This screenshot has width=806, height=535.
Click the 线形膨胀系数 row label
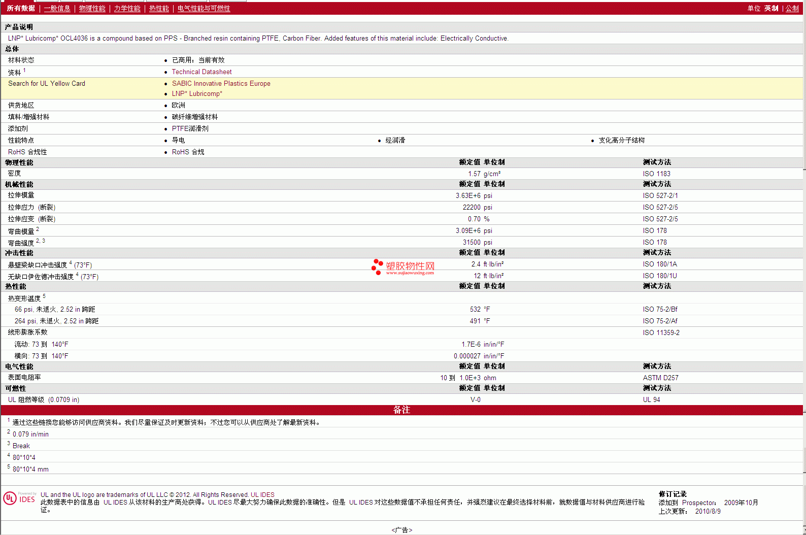coord(27,332)
